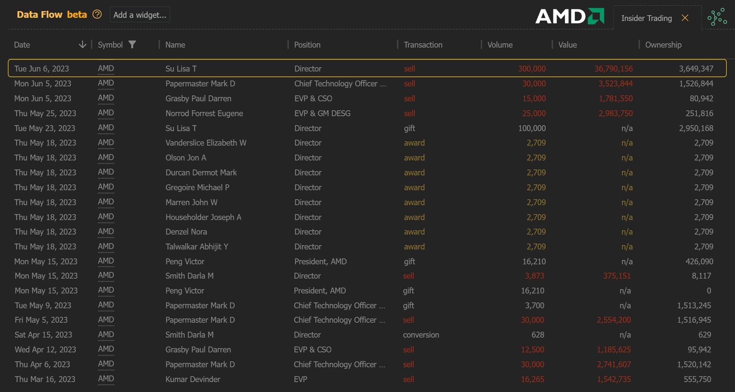Select the Vanderslice Elizabeth W award row
Screen dimensions: 735x392
click(206, 143)
